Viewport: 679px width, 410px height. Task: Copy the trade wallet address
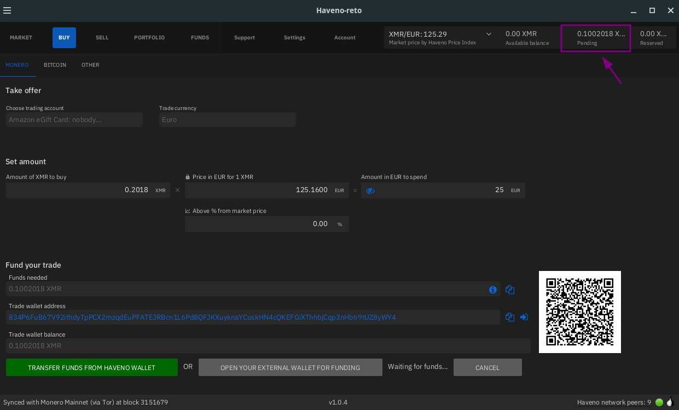(510, 317)
